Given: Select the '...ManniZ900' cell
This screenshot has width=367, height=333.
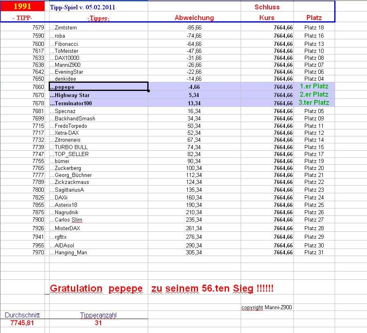Looking at the screenshot, I should point(99,65).
